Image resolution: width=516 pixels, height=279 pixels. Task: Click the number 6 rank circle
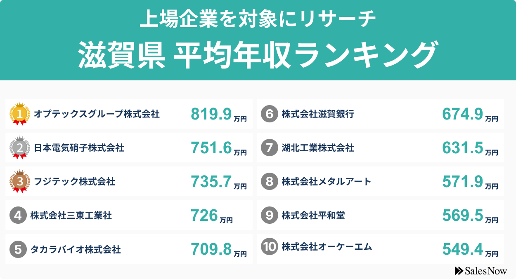point(269,114)
